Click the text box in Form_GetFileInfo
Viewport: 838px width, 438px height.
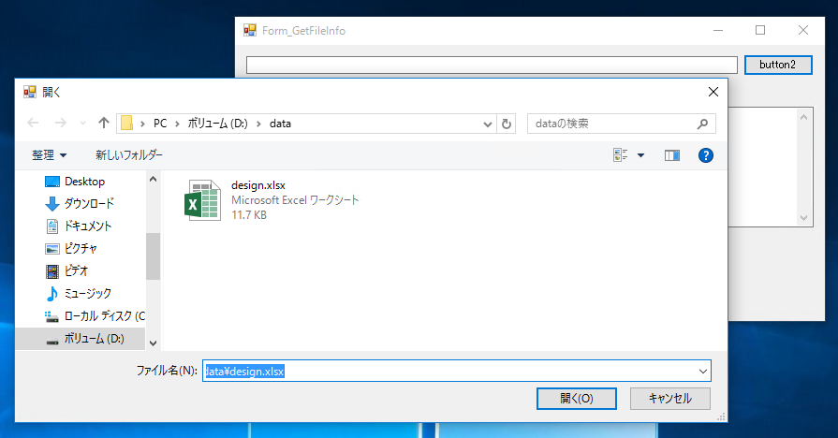(492, 65)
